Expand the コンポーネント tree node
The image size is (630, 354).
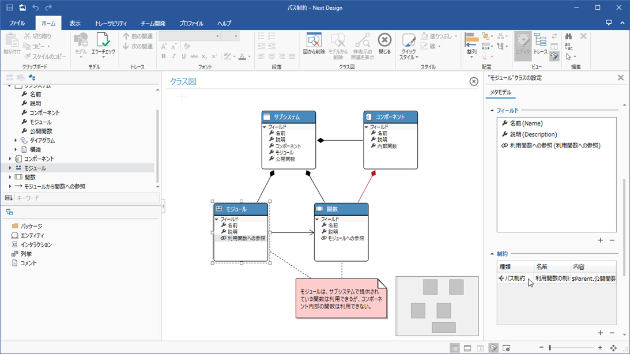10,159
